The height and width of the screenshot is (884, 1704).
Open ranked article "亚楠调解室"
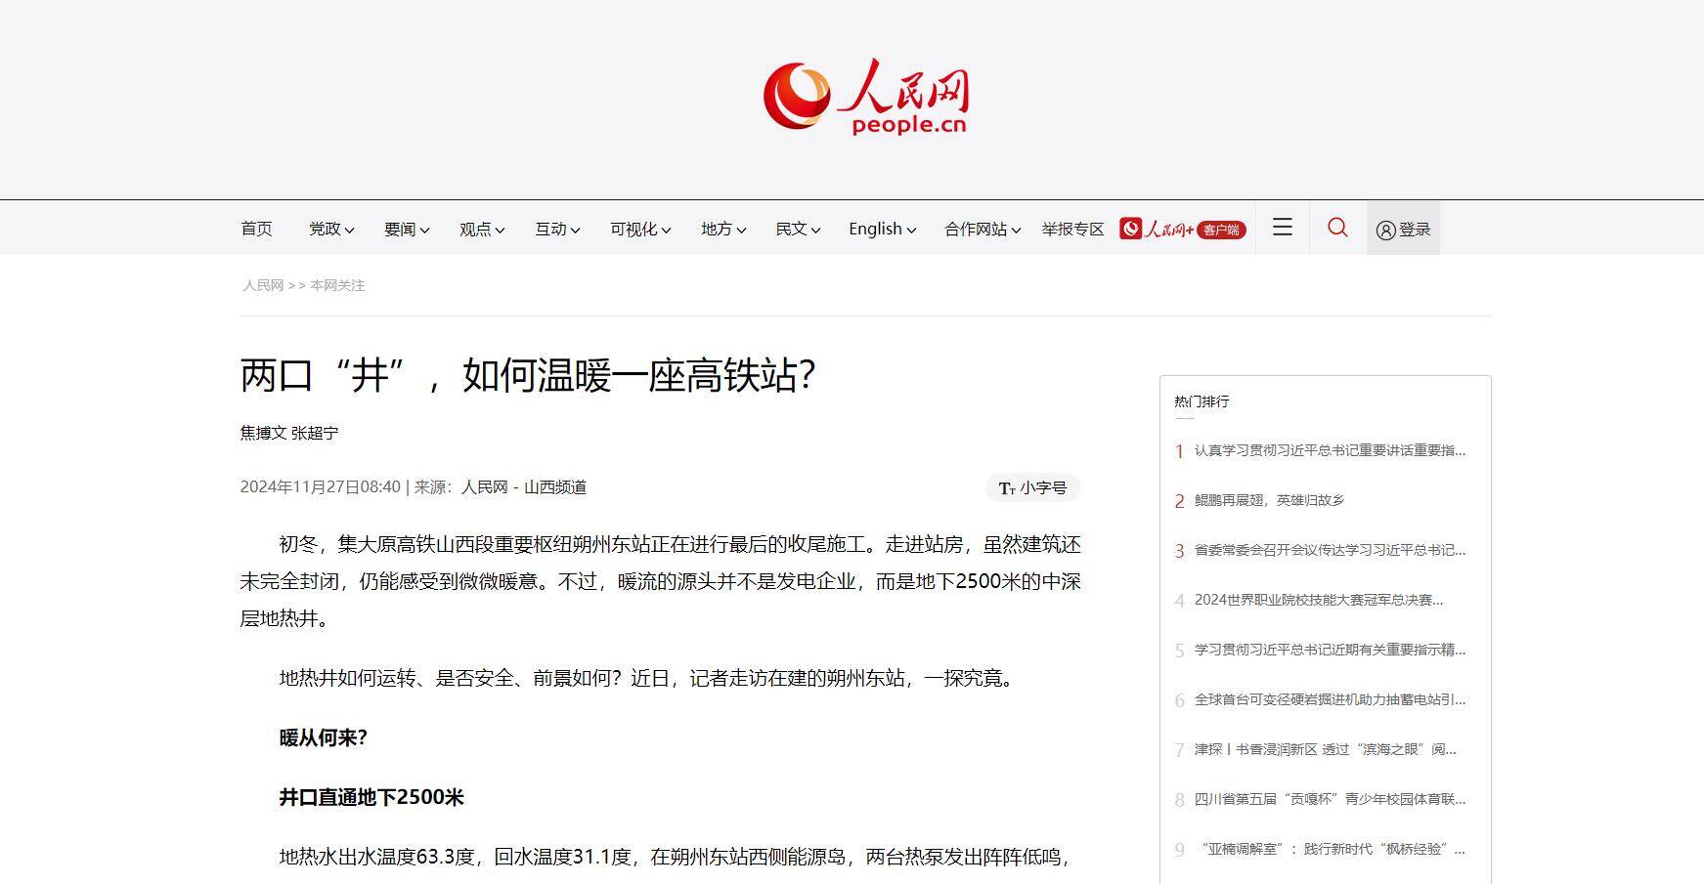(1330, 849)
